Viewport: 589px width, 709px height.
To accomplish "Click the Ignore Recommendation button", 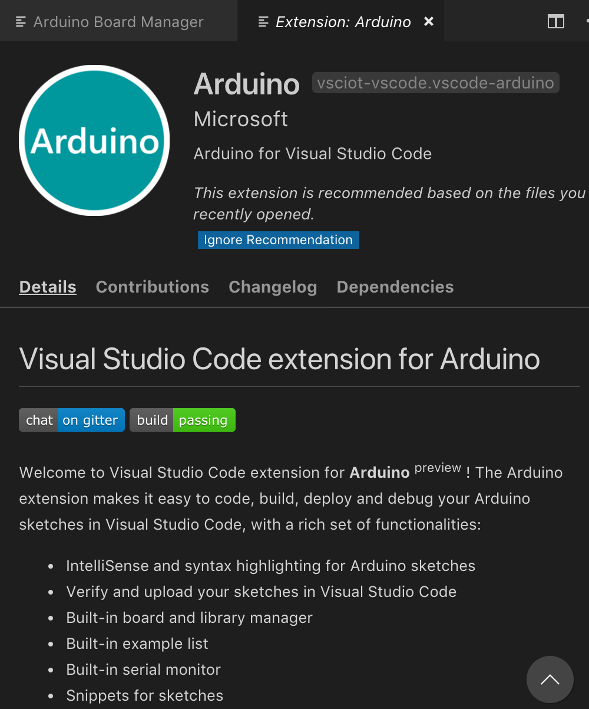I will [x=278, y=240].
